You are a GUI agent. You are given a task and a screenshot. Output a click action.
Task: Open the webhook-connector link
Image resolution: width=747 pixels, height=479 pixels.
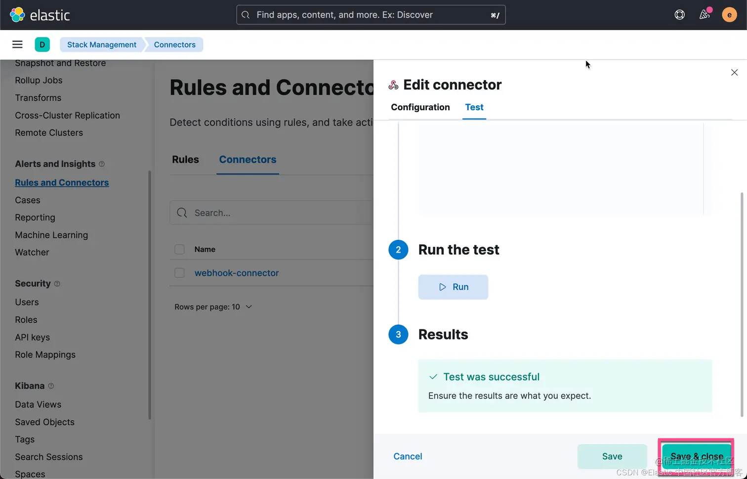[237, 273]
